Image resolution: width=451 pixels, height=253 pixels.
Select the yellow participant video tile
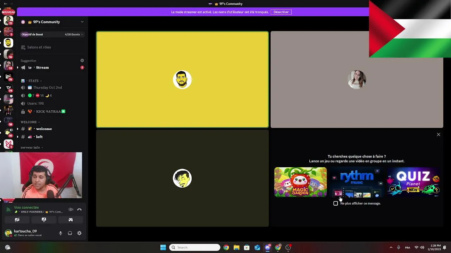point(183,79)
